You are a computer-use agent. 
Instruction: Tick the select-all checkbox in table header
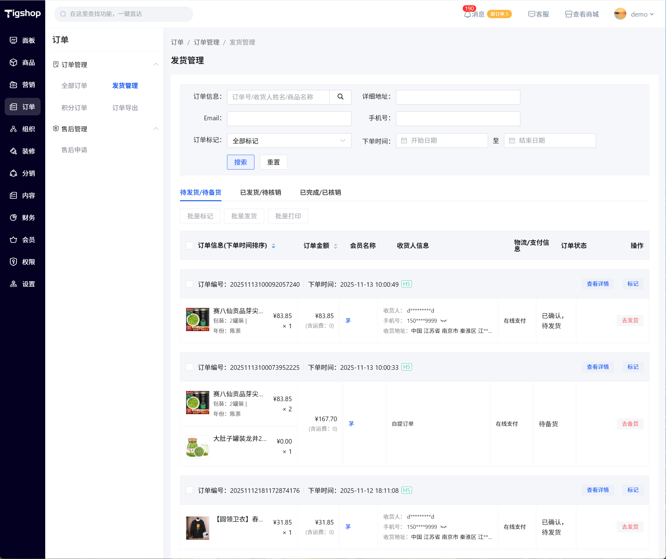click(x=189, y=246)
